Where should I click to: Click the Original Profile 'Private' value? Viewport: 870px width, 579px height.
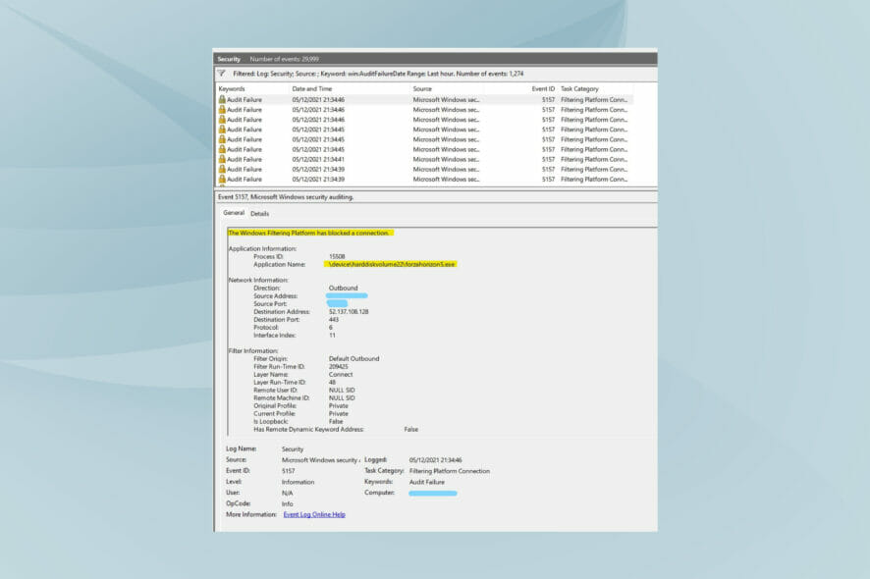click(x=339, y=405)
